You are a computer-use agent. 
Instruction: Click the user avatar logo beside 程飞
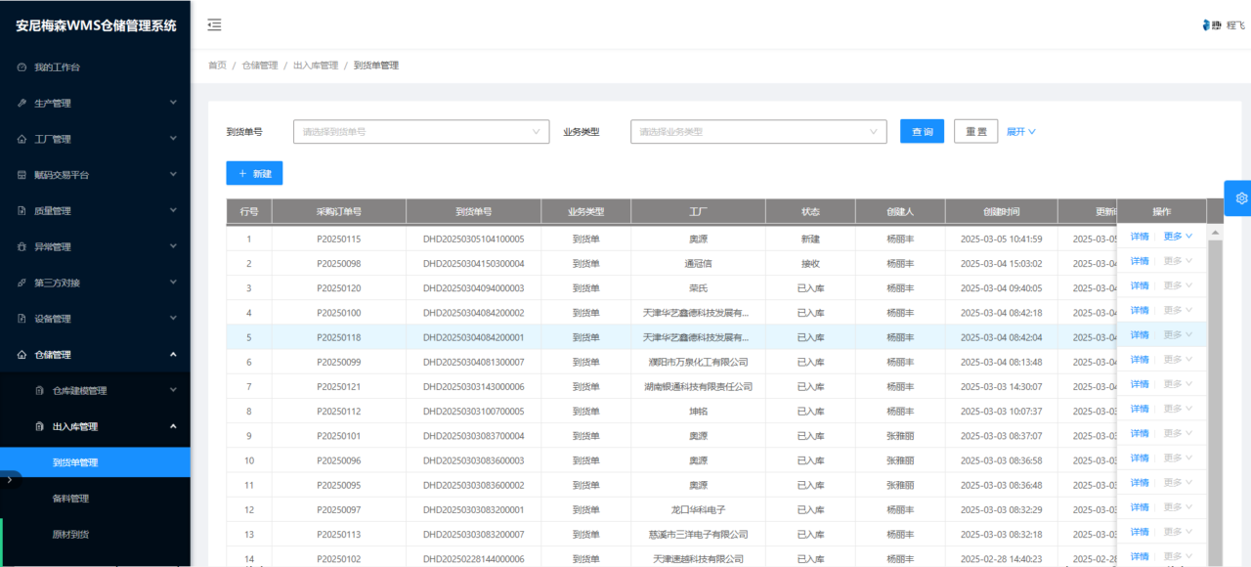point(1212,25)
